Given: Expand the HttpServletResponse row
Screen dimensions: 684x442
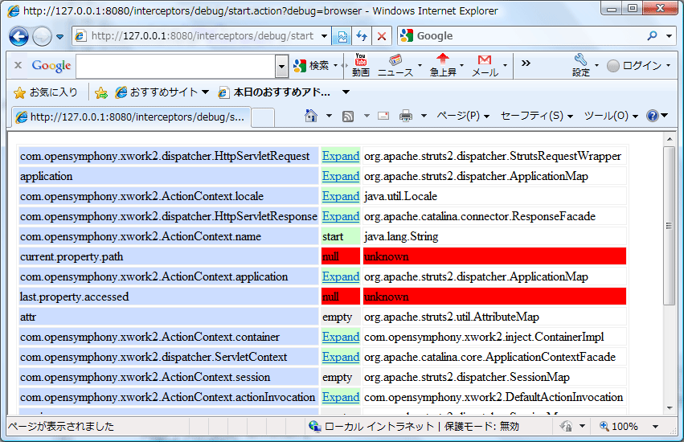Looking at the screenshot, I should tap(341, 216).
